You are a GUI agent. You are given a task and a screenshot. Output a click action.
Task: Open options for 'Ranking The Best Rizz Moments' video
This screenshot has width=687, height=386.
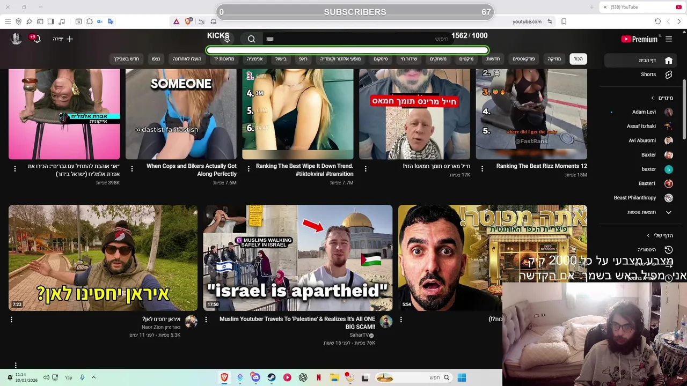(482, 168)
